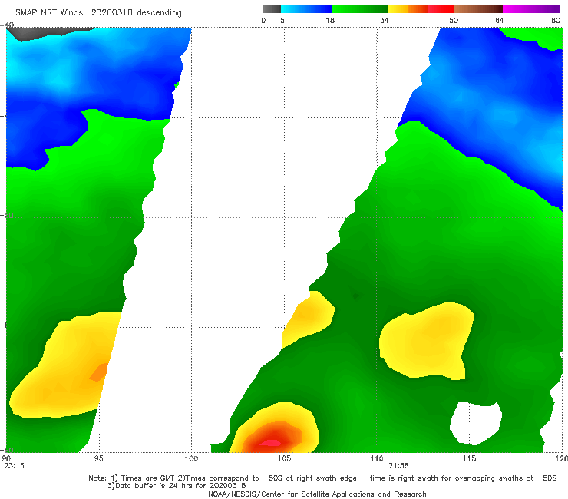Click the green segment of the color bar
This screenshot has width=568, height=499.
(359, 9)
